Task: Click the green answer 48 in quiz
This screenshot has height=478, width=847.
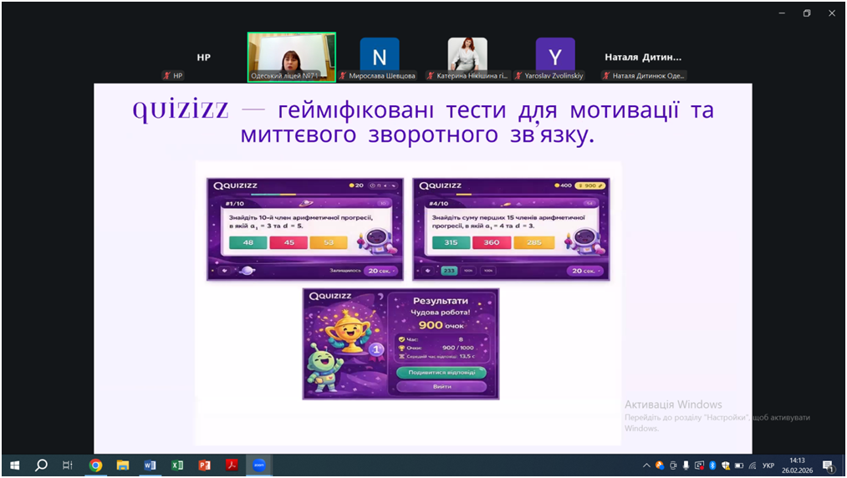Action: [248, 242]
